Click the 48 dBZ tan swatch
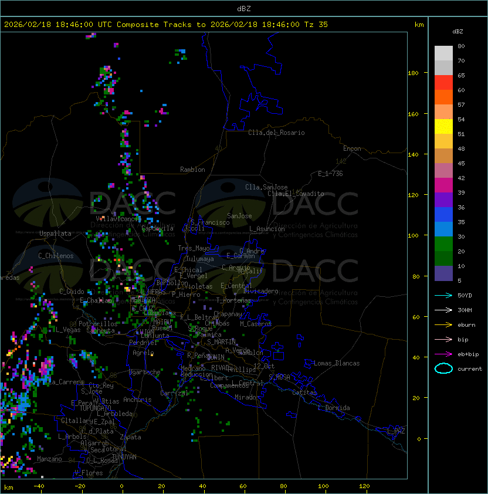Screen dimensions: 488x494 (x=443, y=155)
